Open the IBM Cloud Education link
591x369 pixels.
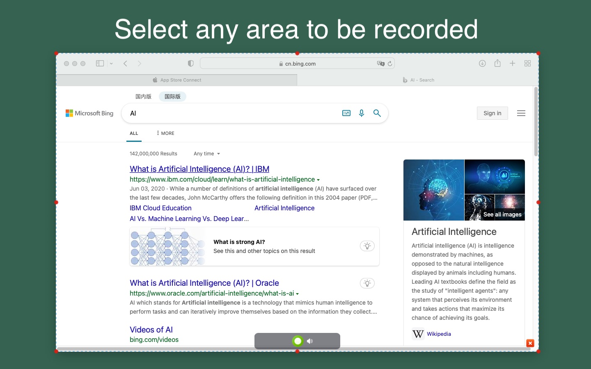[x=160, y=208]
